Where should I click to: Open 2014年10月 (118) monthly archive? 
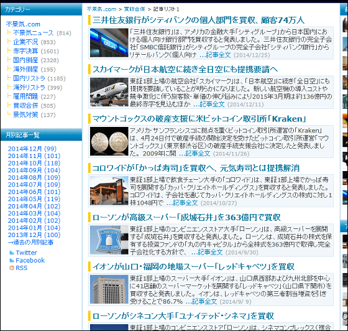pyautogui.click(x=34, y=163)
